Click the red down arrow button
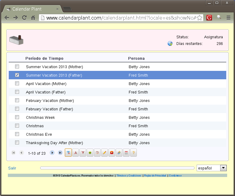 point(83,153)
